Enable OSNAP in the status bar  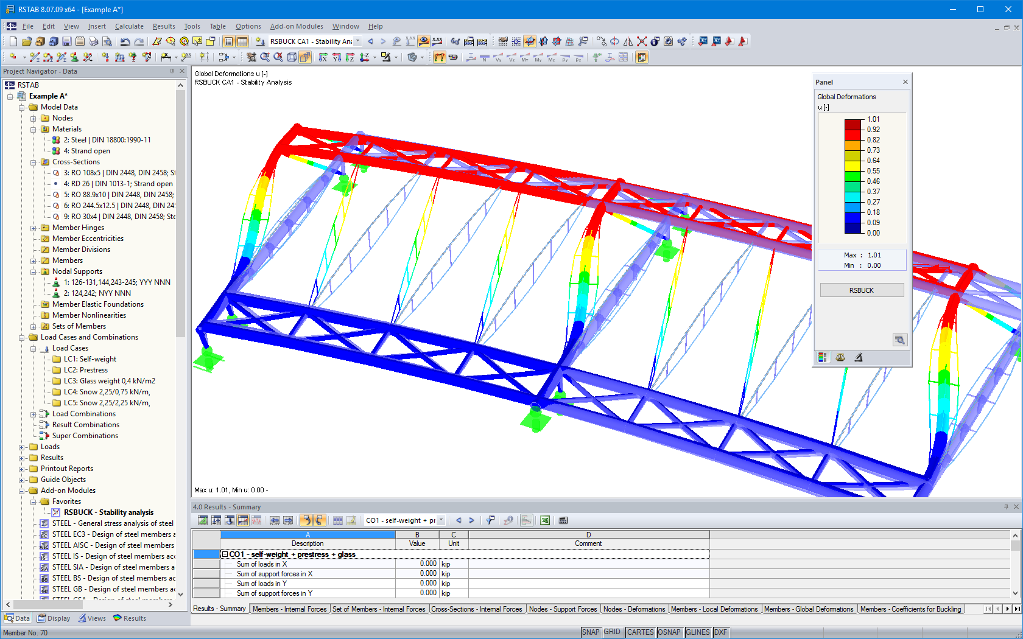(x=669, y=632)
